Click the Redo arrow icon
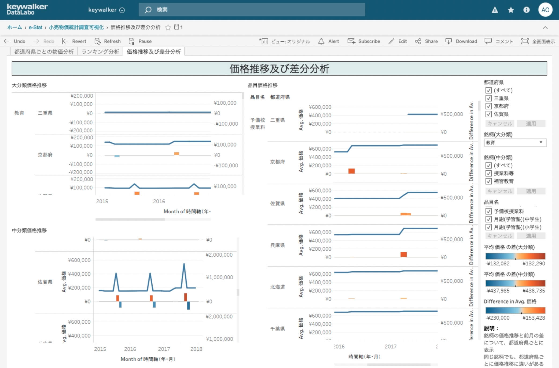 click(x=36, y=41)
